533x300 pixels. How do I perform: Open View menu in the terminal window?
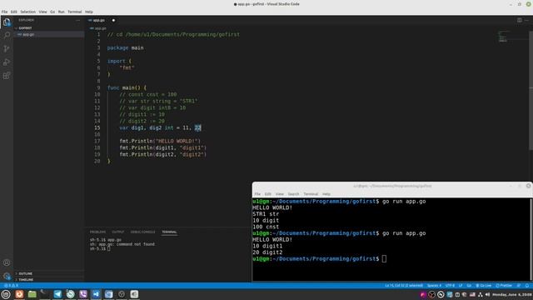coord(280,194)
